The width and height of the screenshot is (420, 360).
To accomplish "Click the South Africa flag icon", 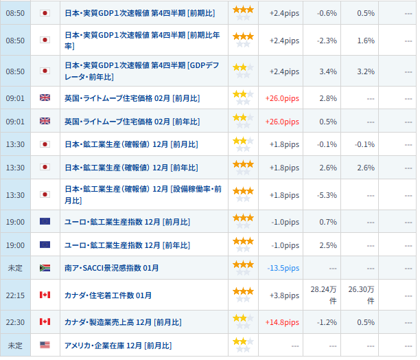I will [x=45, y=268].
